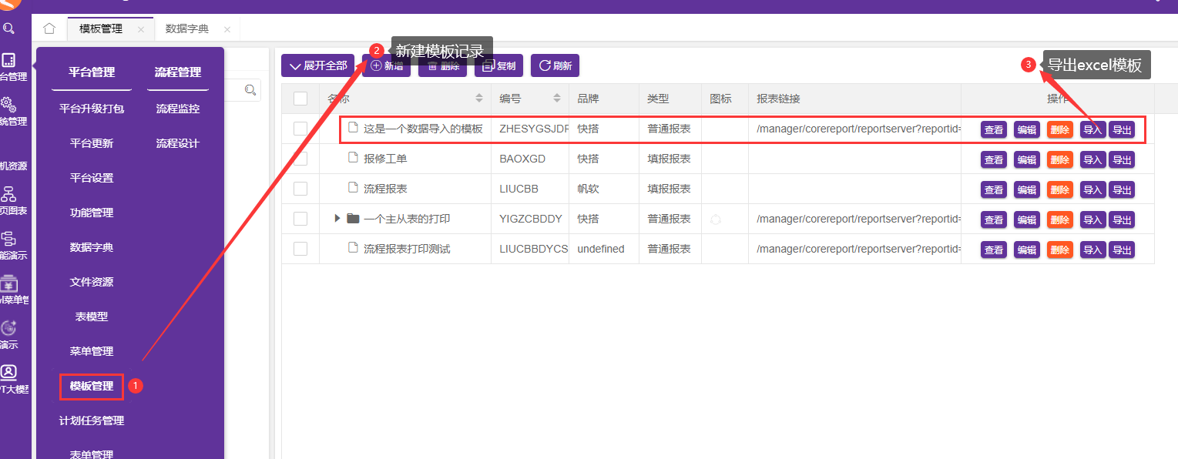Select 流程设计 in the flow menu
1178x459 pixels.
tap(177, 143)
